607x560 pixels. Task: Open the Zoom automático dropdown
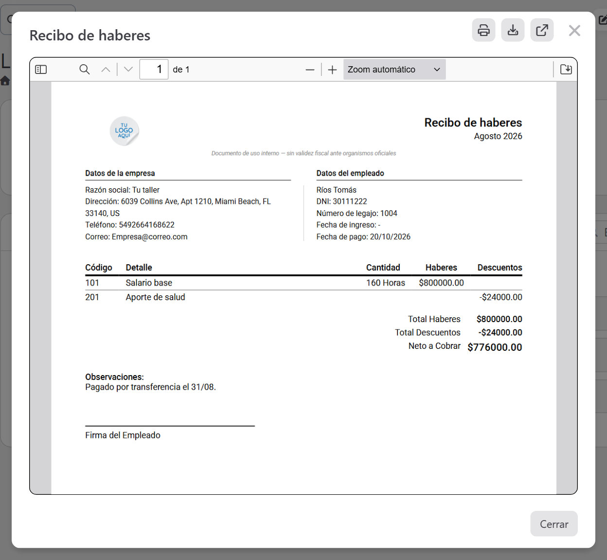(394, 70)
